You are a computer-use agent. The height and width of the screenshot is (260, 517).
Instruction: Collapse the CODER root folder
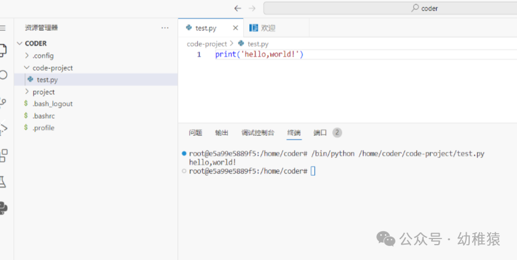pyautogui.click(x=96, y=44)
